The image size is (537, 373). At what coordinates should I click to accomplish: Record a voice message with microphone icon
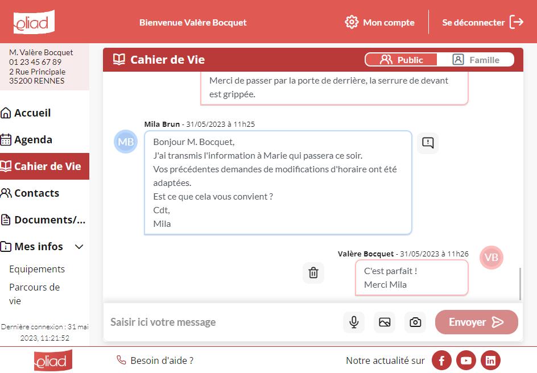tap(354, 322)
